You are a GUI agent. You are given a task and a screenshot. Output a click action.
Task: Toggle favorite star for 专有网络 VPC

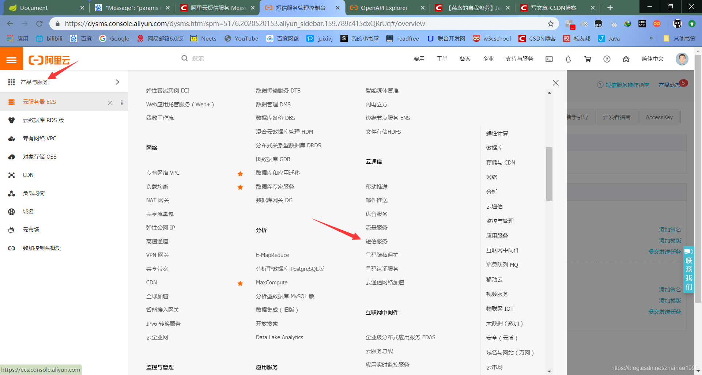point(240,174)
